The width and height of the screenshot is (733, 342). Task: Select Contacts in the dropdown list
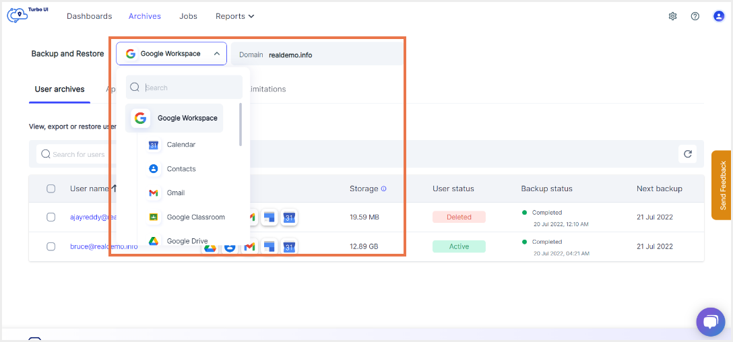(181, 169)
